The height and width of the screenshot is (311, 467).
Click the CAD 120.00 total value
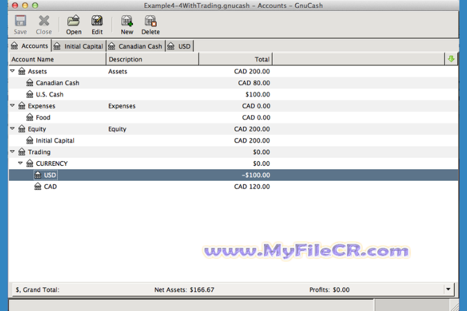[x=252, y=187]
